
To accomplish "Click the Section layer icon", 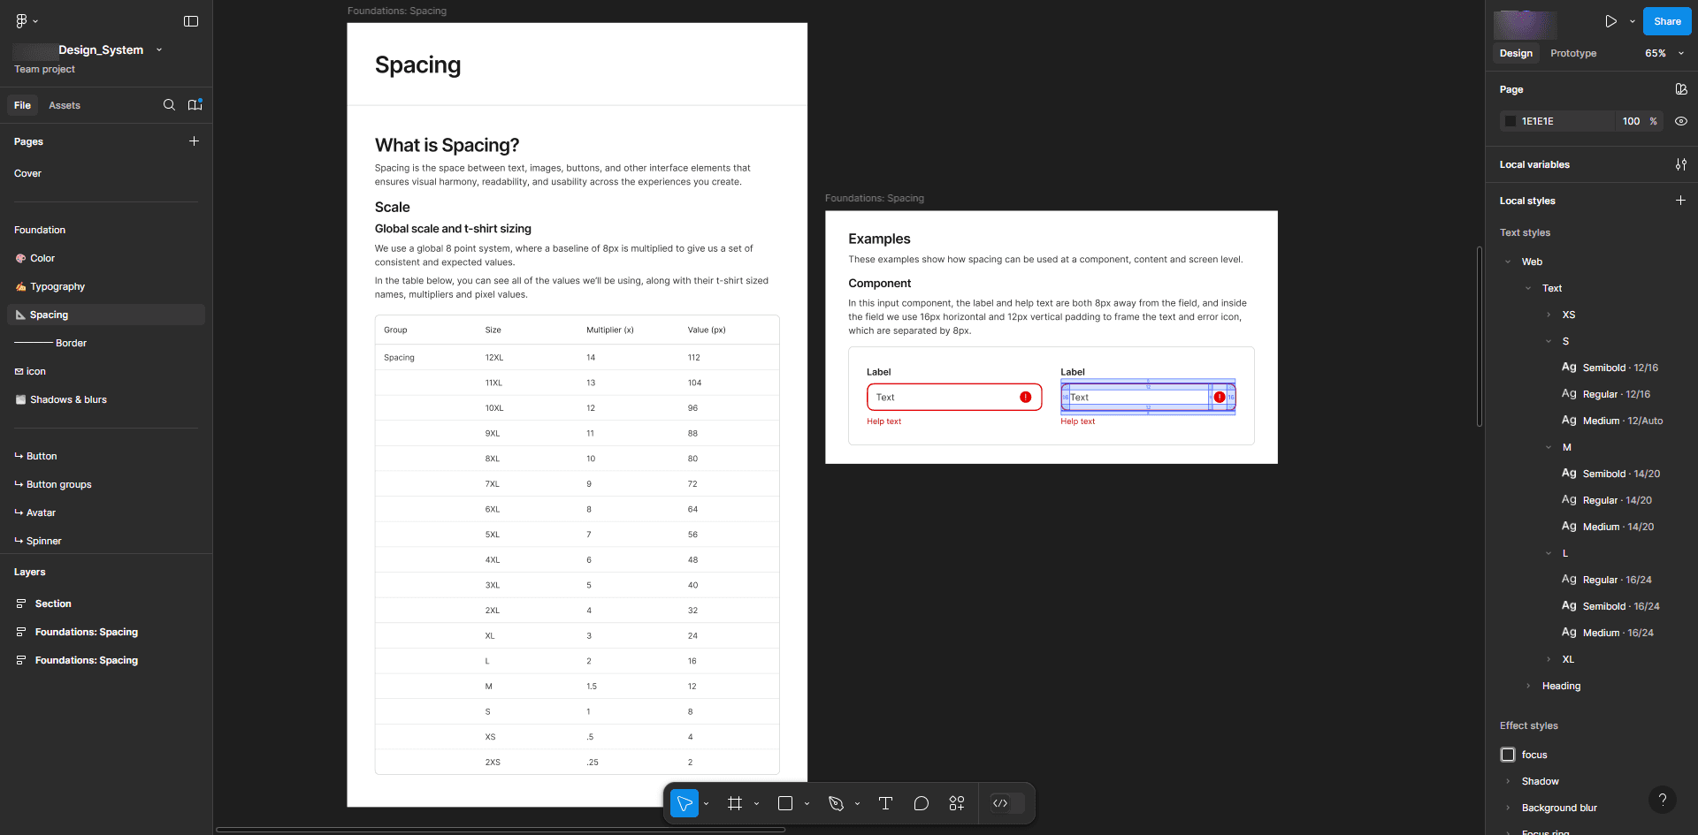I will click(21, 603).
